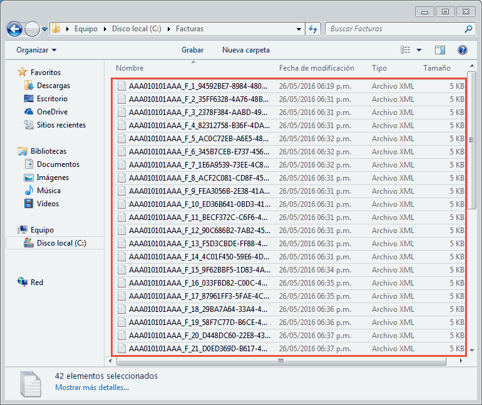482x405 pixels.
Task: Click file icon of AAA010101AAA_F_10_ED36B641
Action: [x=121, y=204]
